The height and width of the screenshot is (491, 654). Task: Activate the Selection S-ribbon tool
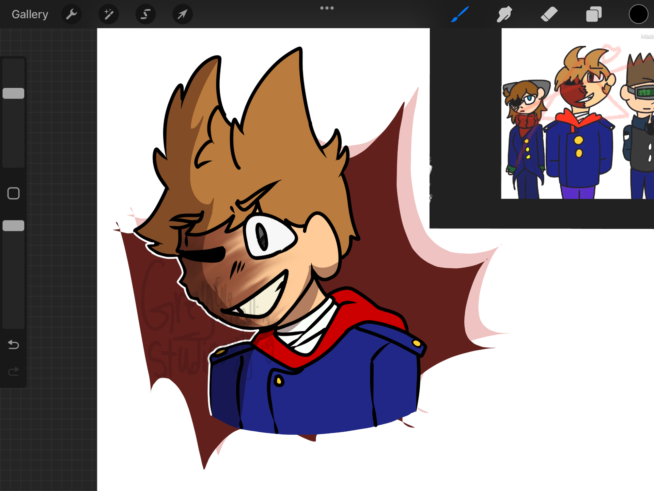tap(146, 14)
